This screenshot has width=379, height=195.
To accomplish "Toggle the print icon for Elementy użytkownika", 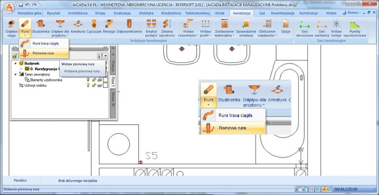I will [x=100, y=80].
